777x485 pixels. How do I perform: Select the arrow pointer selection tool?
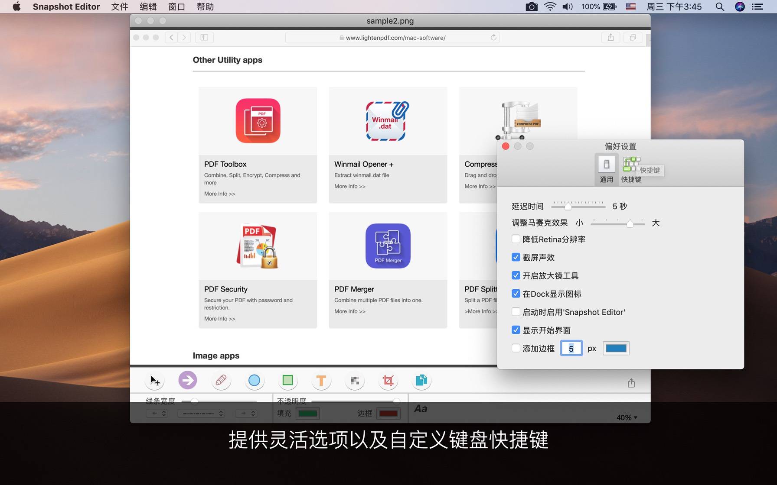pos(155,381)
